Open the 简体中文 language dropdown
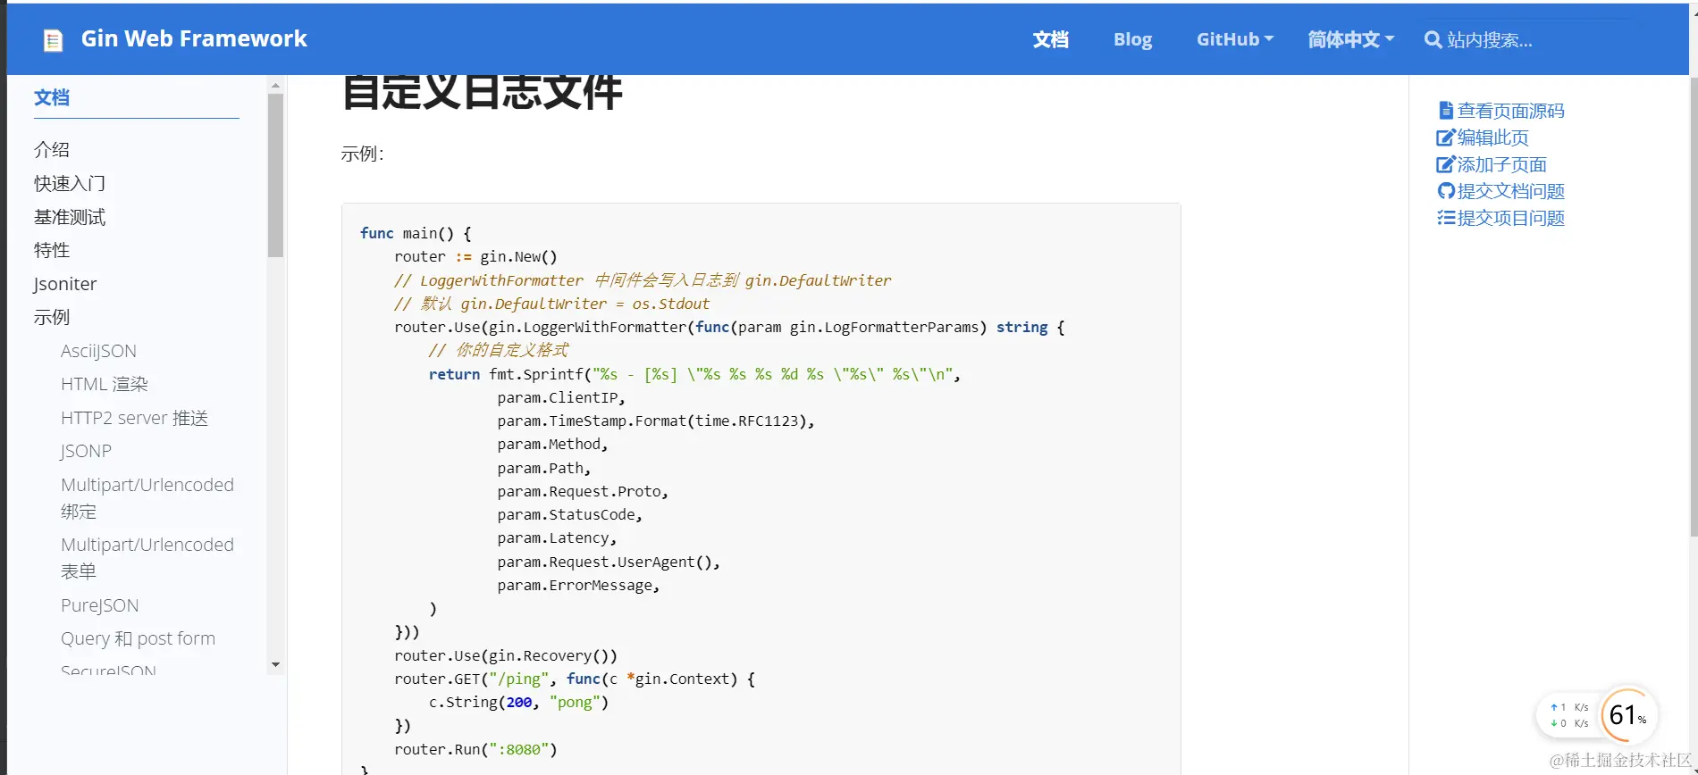 pyautogui.click(x=1350, y=39)
